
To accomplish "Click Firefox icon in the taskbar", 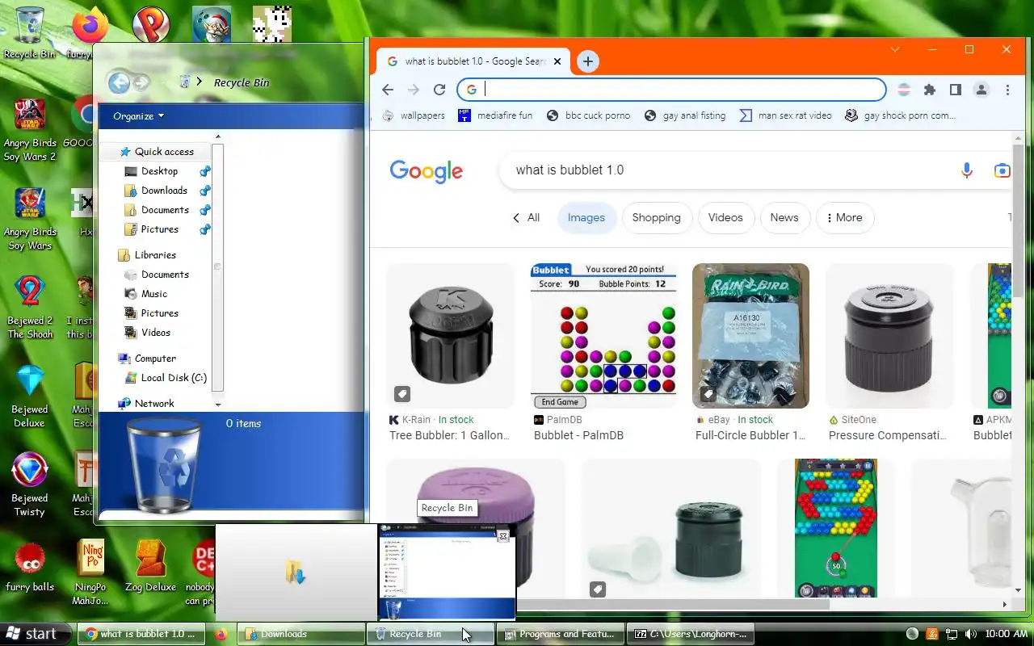I will (221, 634).
